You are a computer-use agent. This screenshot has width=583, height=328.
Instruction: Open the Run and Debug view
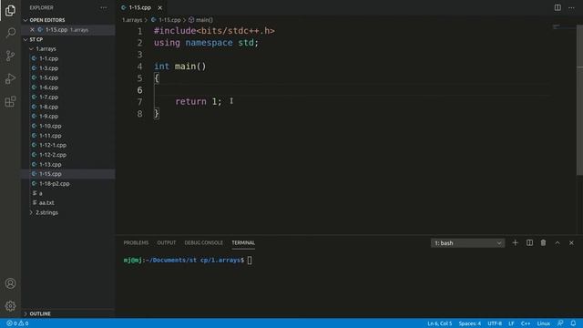pyautogui.click(x=10, y=78)
